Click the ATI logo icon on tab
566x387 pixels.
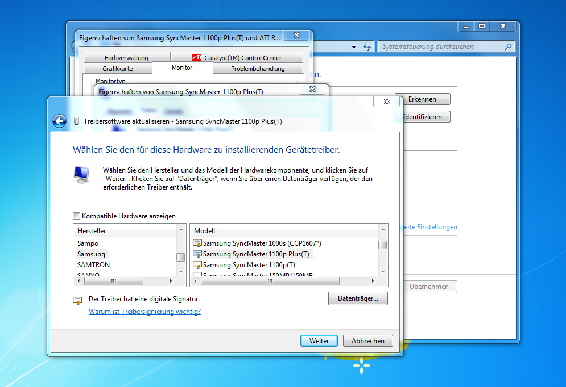tap(197, 57)
